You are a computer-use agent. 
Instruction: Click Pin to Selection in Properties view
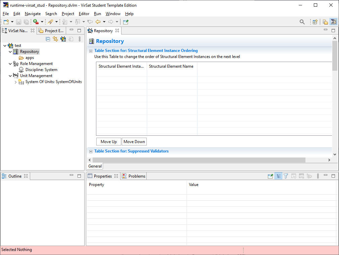[x=271, y=176]
